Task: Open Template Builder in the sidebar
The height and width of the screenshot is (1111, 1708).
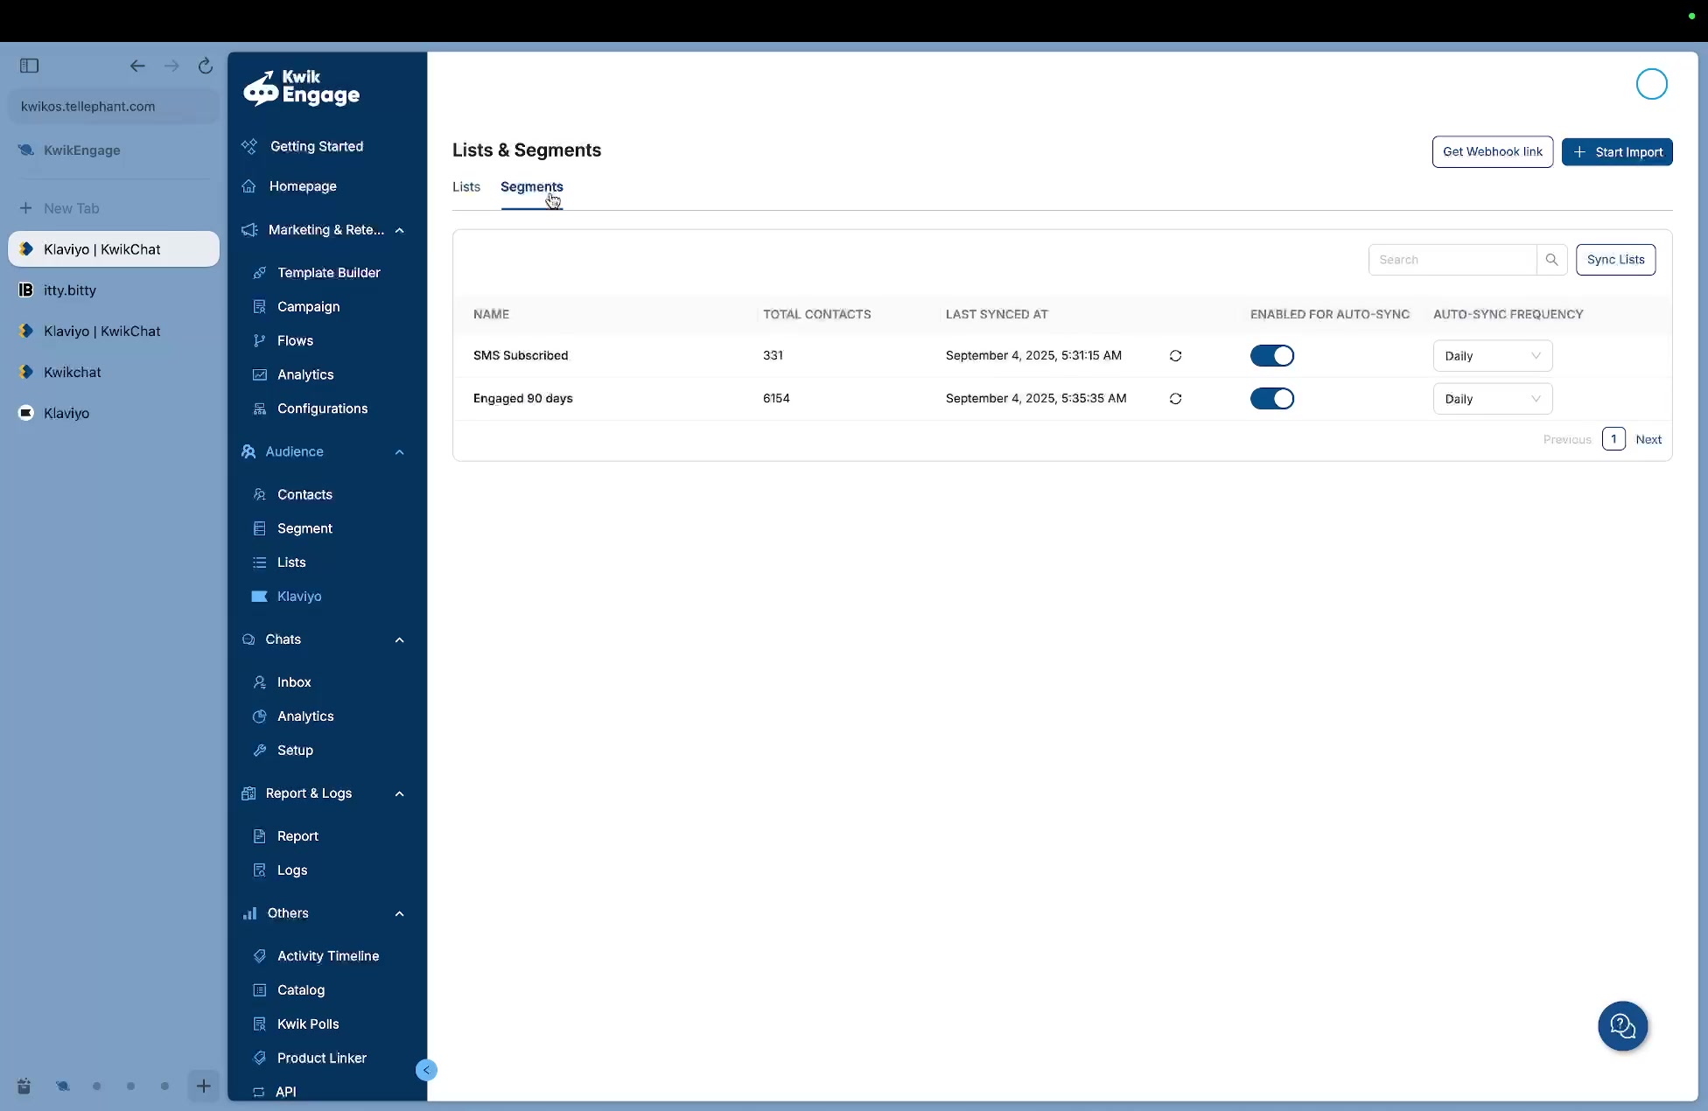Action: coord(329,273)
